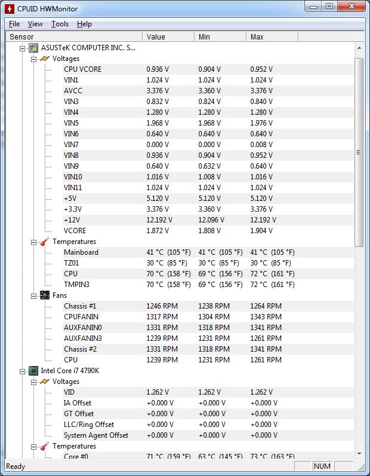Select the AUXFANIN3 fan row
Screen dimensions: 370x476
click(x=208, y=338)
